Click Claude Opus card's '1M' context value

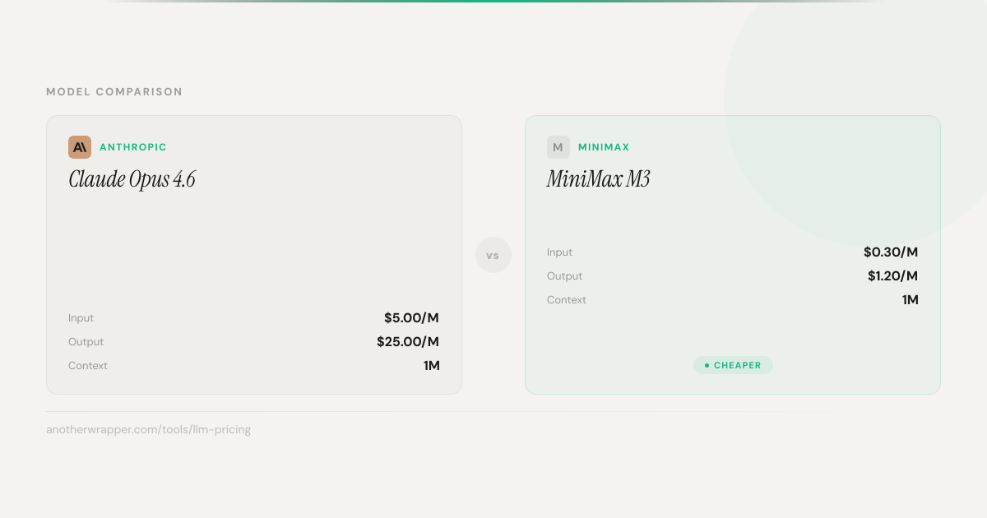432,366
